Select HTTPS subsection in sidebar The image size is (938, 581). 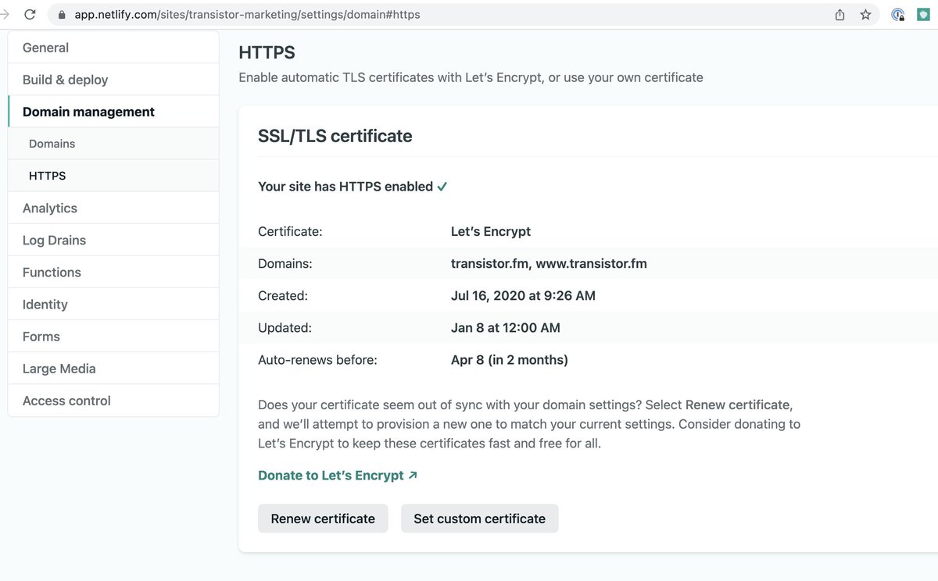pyautogui.click(x=47, y=176)
